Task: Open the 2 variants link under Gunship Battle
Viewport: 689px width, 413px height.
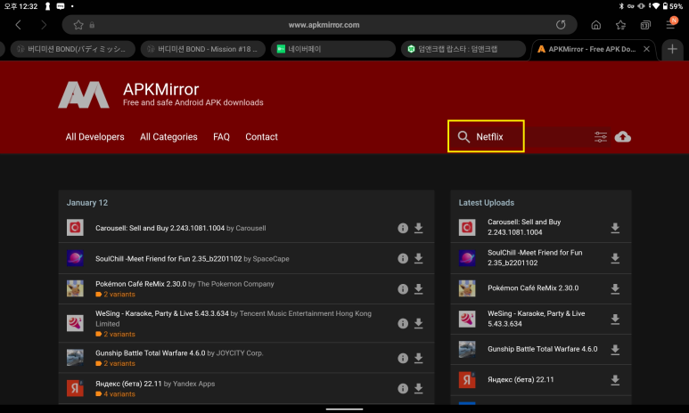Action: pos(115,364)
